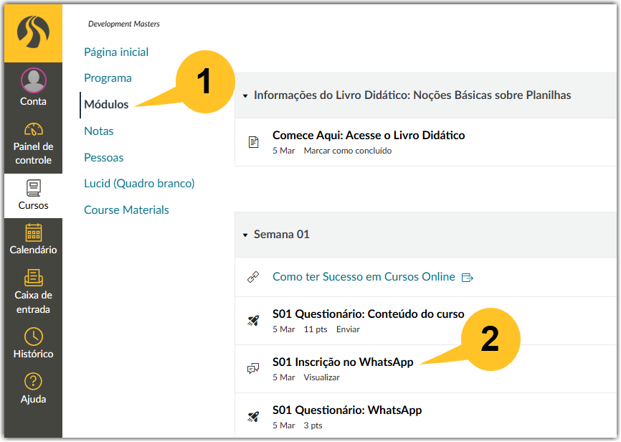The image size is (621, 442).
Task: Open S01 Questionário: WhatsApp item
Action: 347,410
